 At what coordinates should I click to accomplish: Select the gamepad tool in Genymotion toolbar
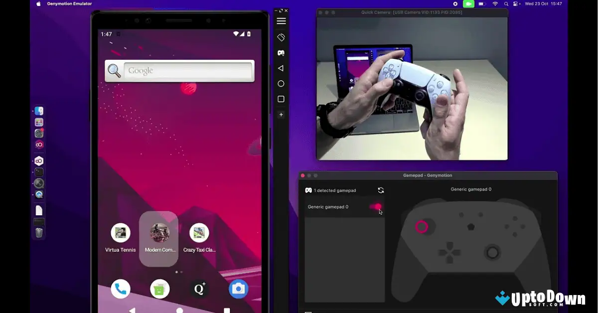[x=281, y=53]
